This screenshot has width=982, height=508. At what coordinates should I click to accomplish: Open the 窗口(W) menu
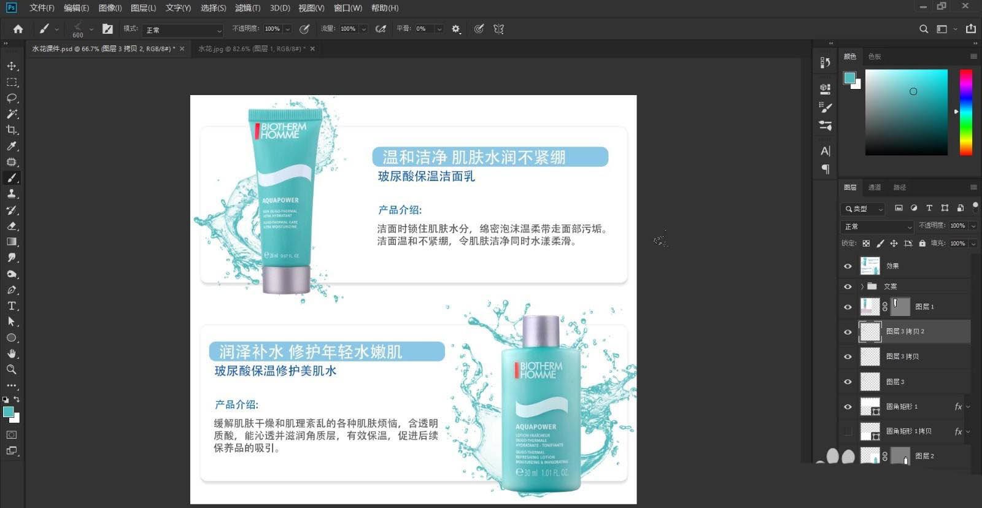[348, 8]
